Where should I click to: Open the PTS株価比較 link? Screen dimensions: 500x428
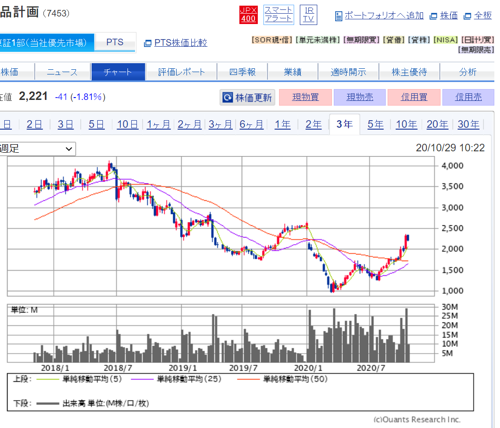pyautogui.click(x=181, y=43)
